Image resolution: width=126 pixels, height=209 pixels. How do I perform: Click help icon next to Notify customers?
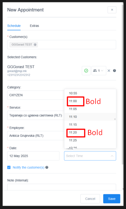47,167
